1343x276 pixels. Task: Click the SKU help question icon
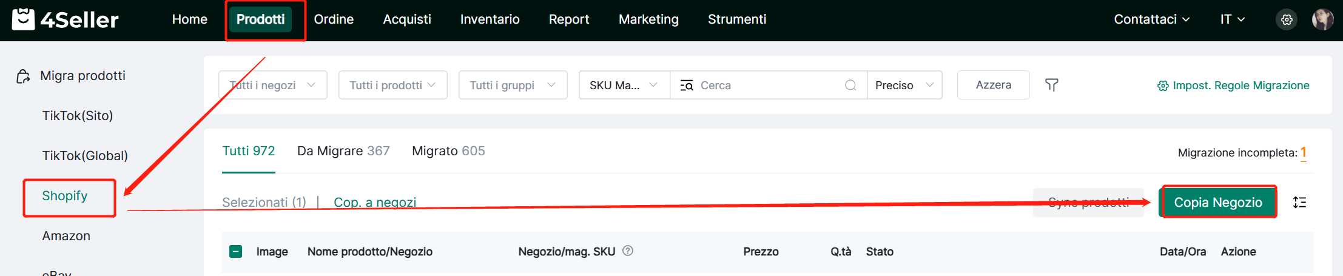[x=628, y=251]
